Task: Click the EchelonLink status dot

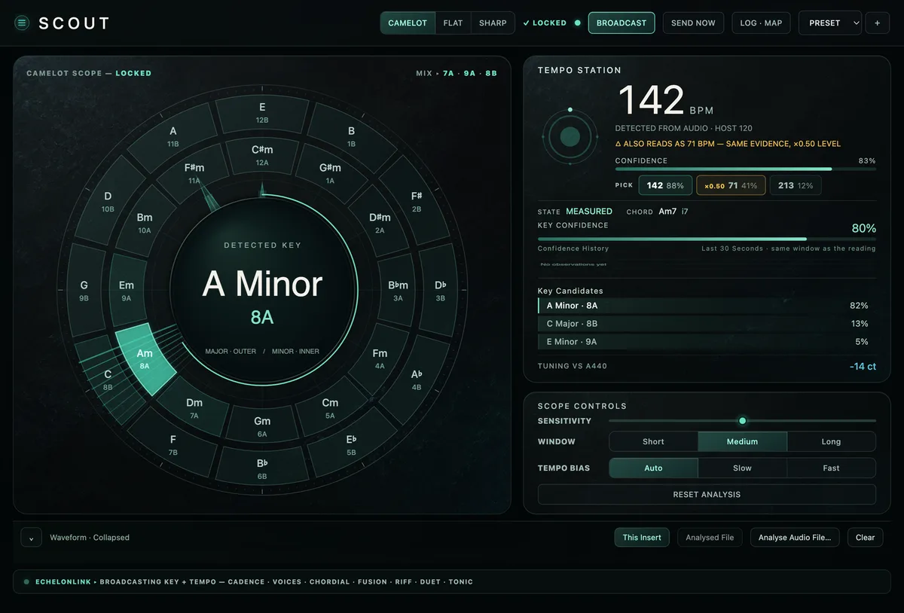Action: pyautogui.click(x=26, y=581)
